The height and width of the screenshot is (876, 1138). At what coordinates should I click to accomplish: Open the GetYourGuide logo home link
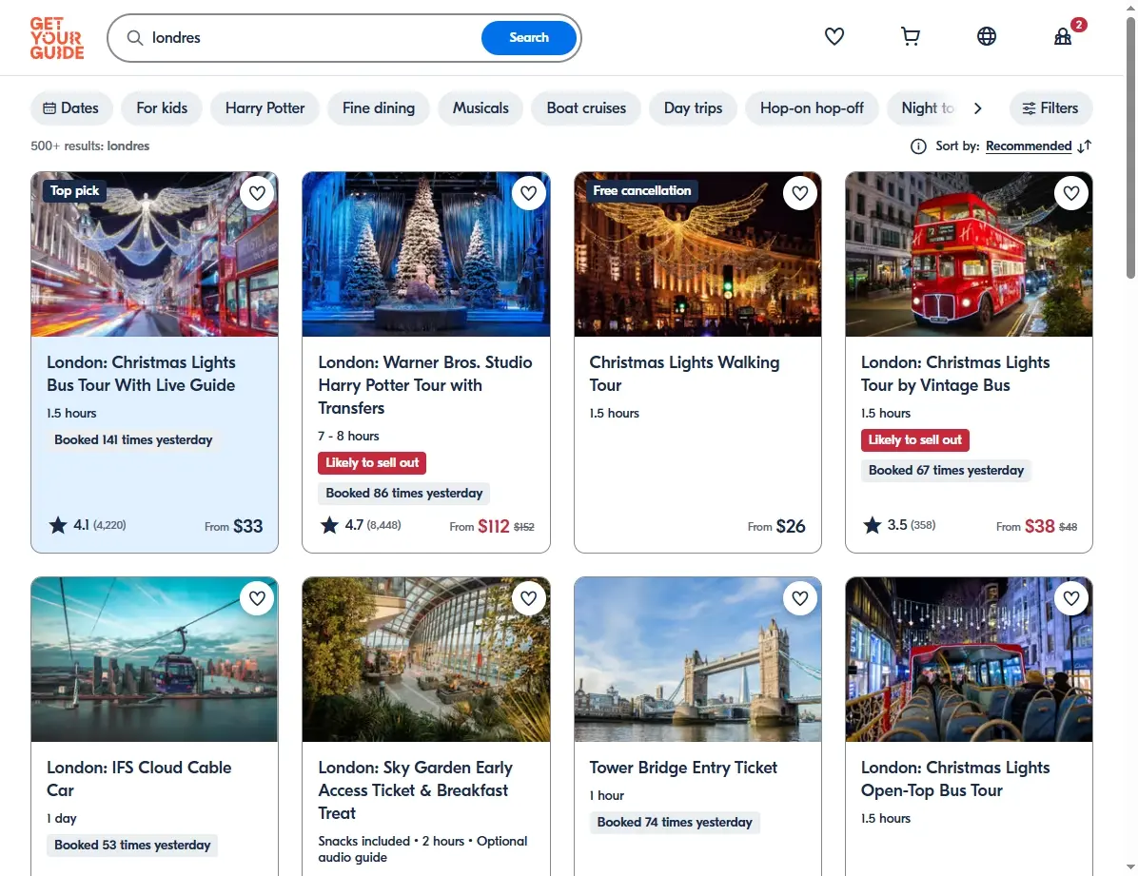coord(56,38)
